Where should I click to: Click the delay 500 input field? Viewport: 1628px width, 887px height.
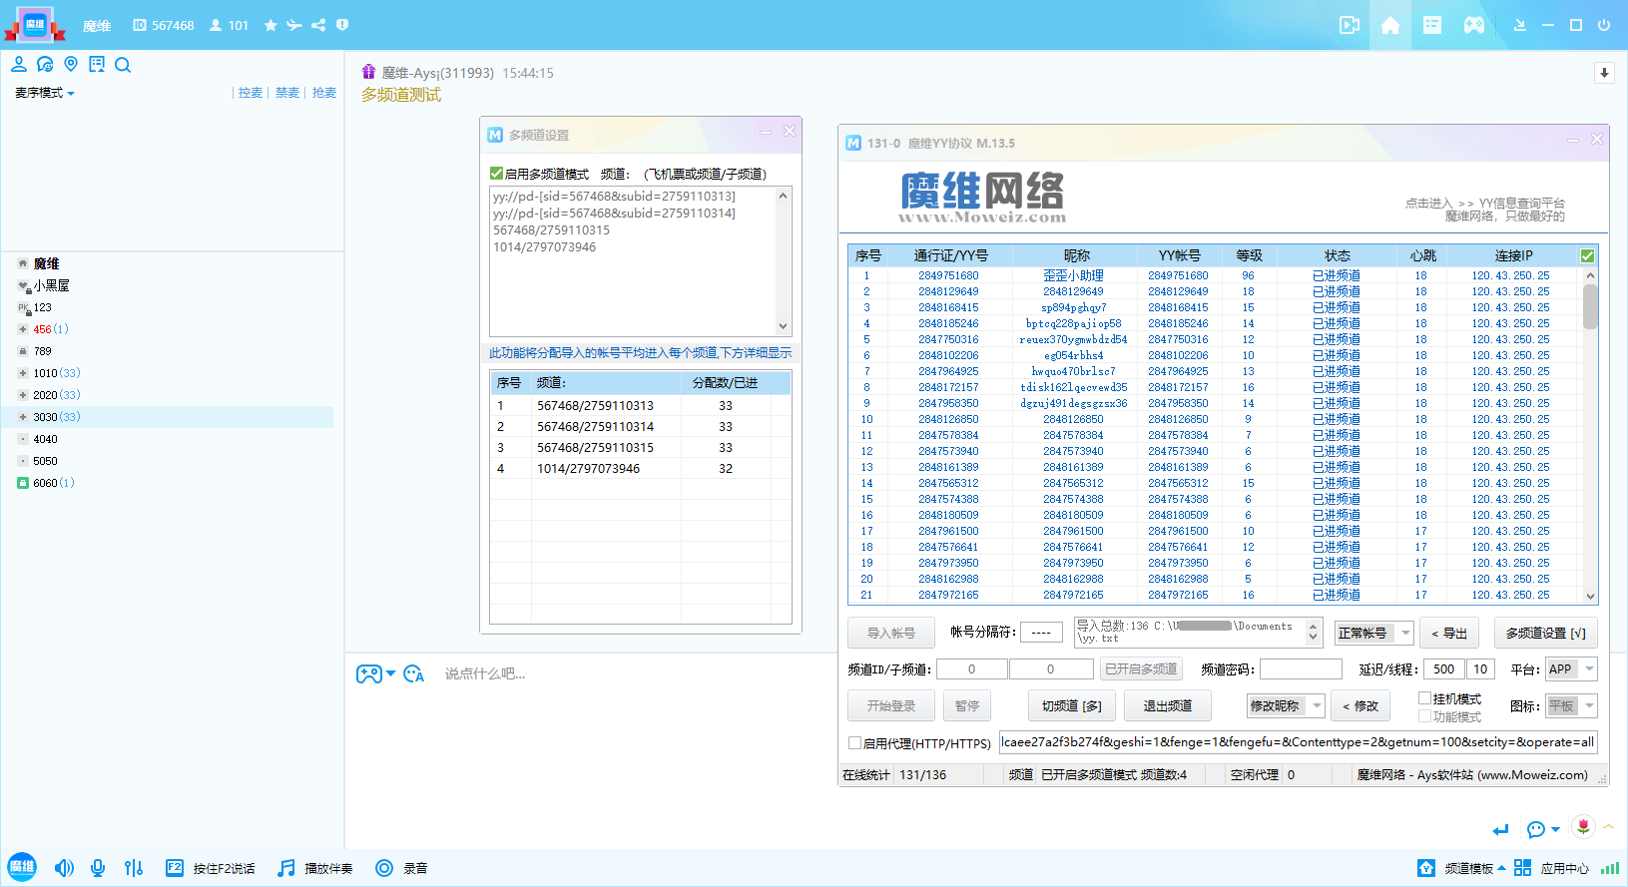click(x=1444, y=669)
